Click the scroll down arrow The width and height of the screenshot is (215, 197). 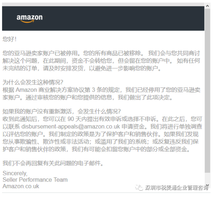207,185
